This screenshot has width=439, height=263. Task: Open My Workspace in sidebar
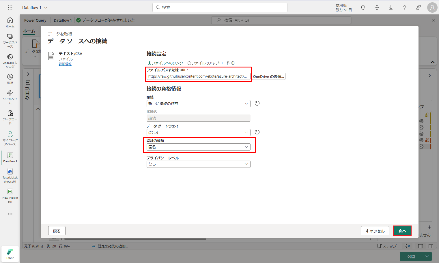point(10,138)
